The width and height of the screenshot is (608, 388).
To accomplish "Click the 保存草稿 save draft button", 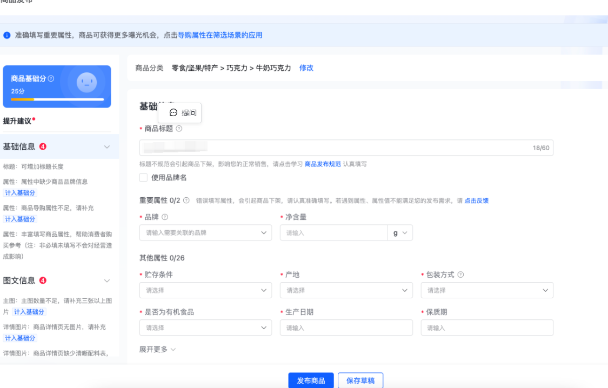I will (x=360, y=380).
